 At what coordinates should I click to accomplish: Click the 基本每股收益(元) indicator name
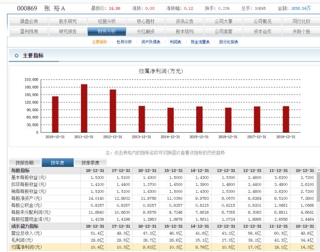29,177
